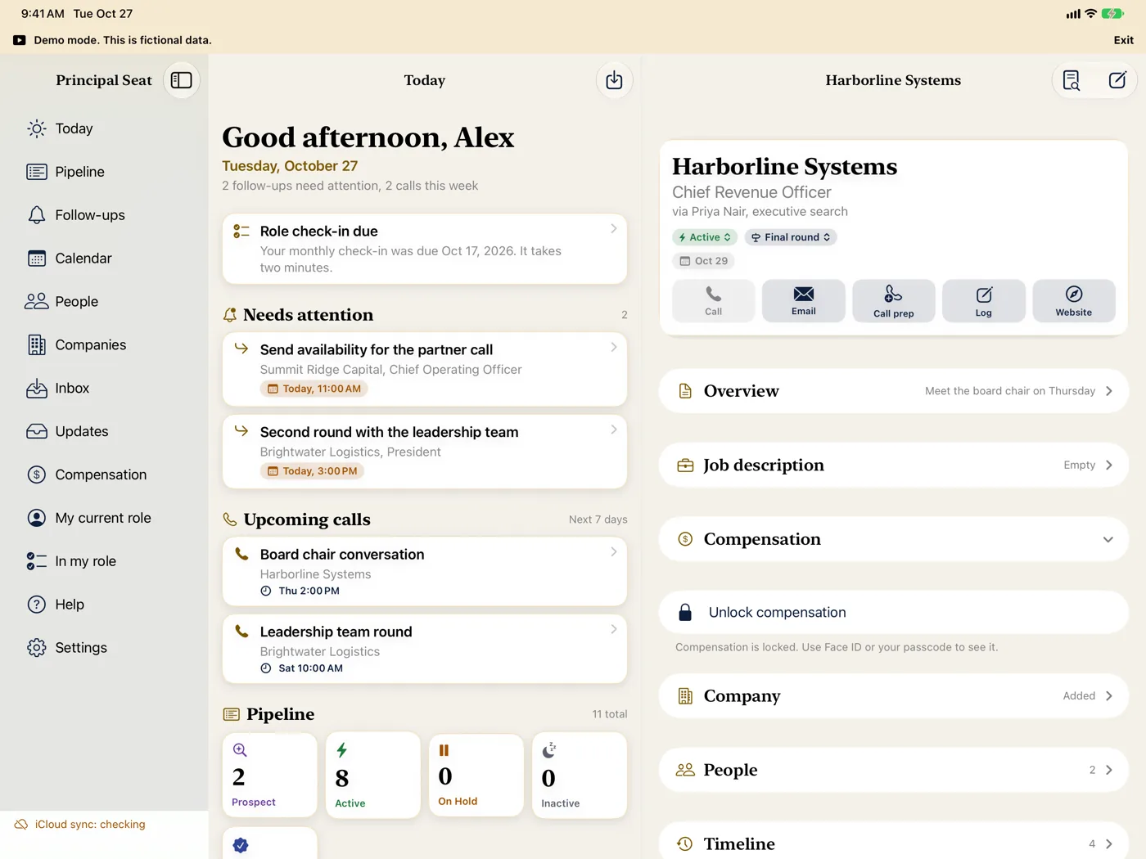Open the Board chair conversation call
1146x859 pixels.
coord(425,572)
